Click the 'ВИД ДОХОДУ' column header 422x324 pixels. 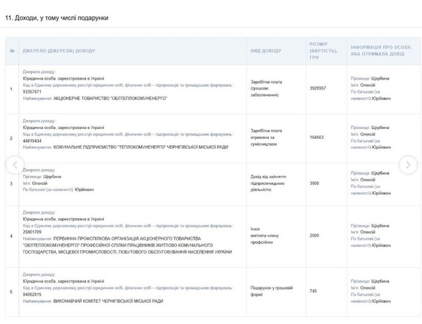266,51
